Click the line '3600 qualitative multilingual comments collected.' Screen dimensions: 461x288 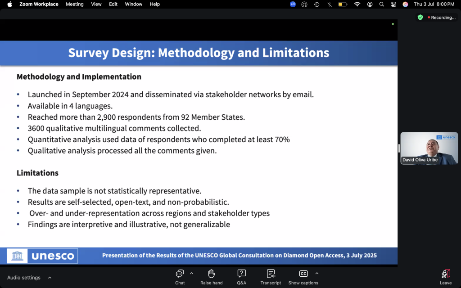pos(114,128)
